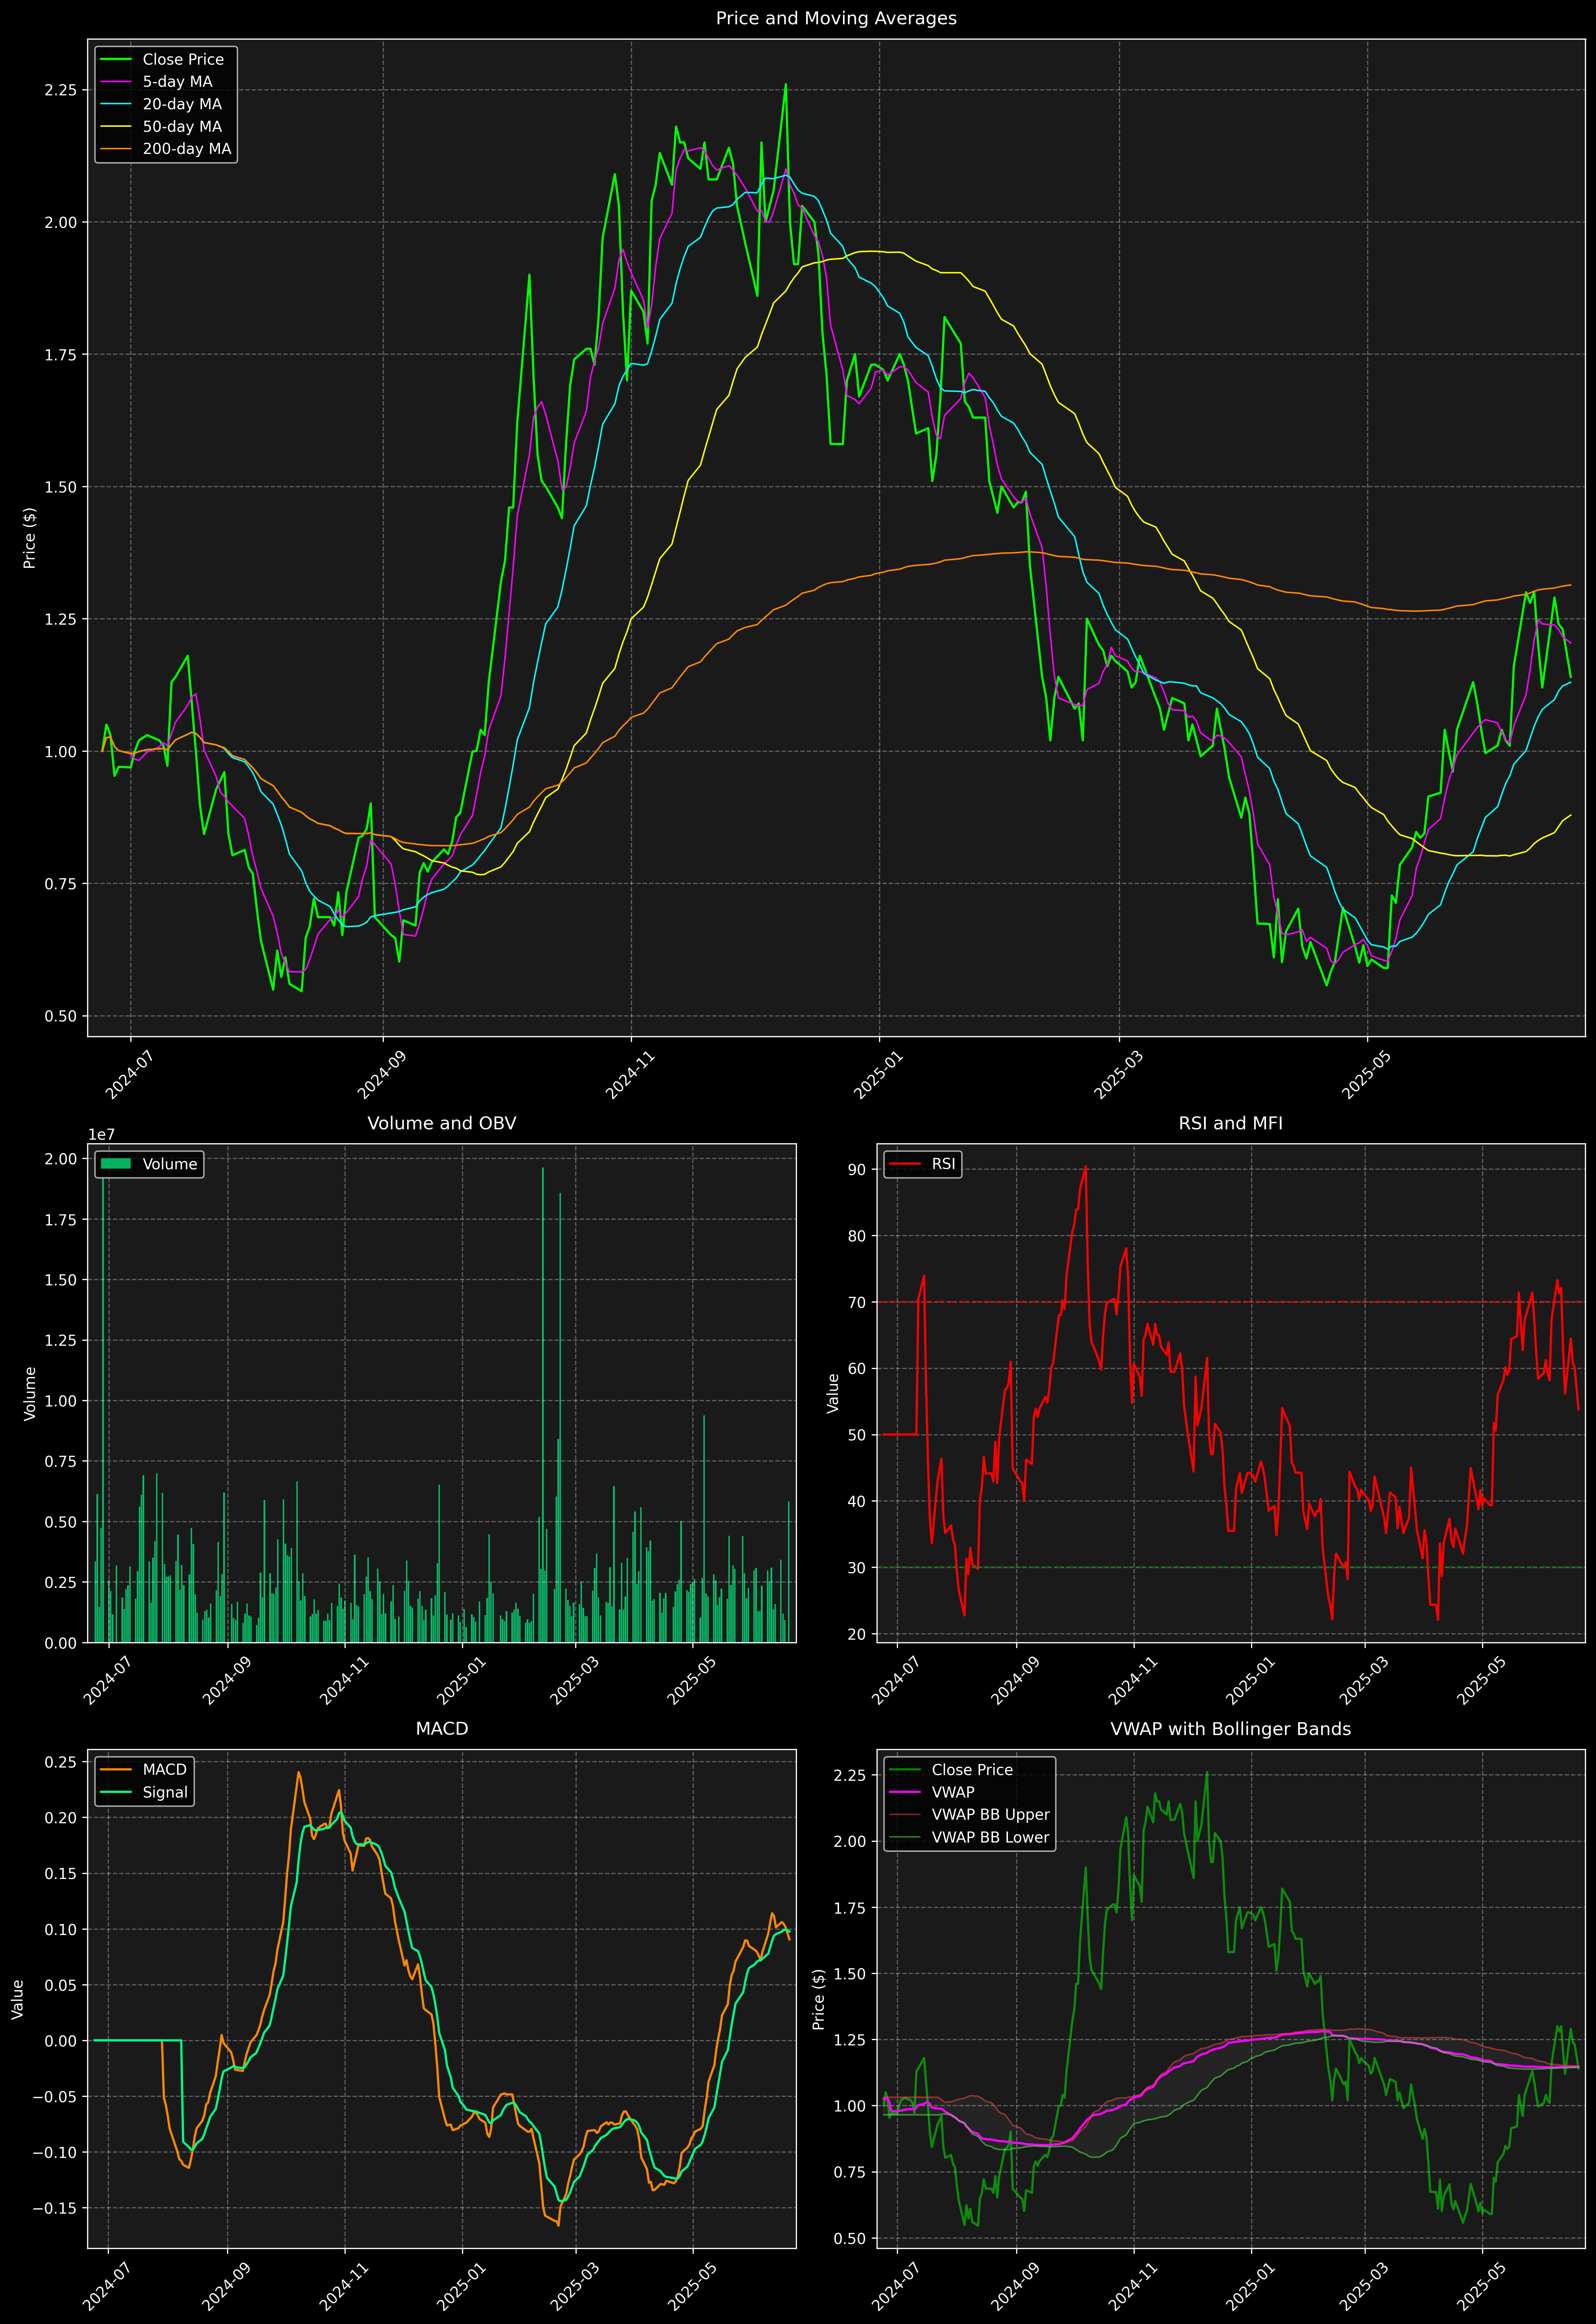Click the '0.75' y-tick on the VWAP chart

coord(850,2172)
